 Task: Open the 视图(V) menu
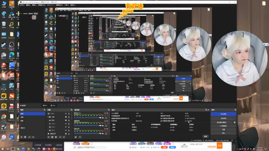tap(34, 5)
